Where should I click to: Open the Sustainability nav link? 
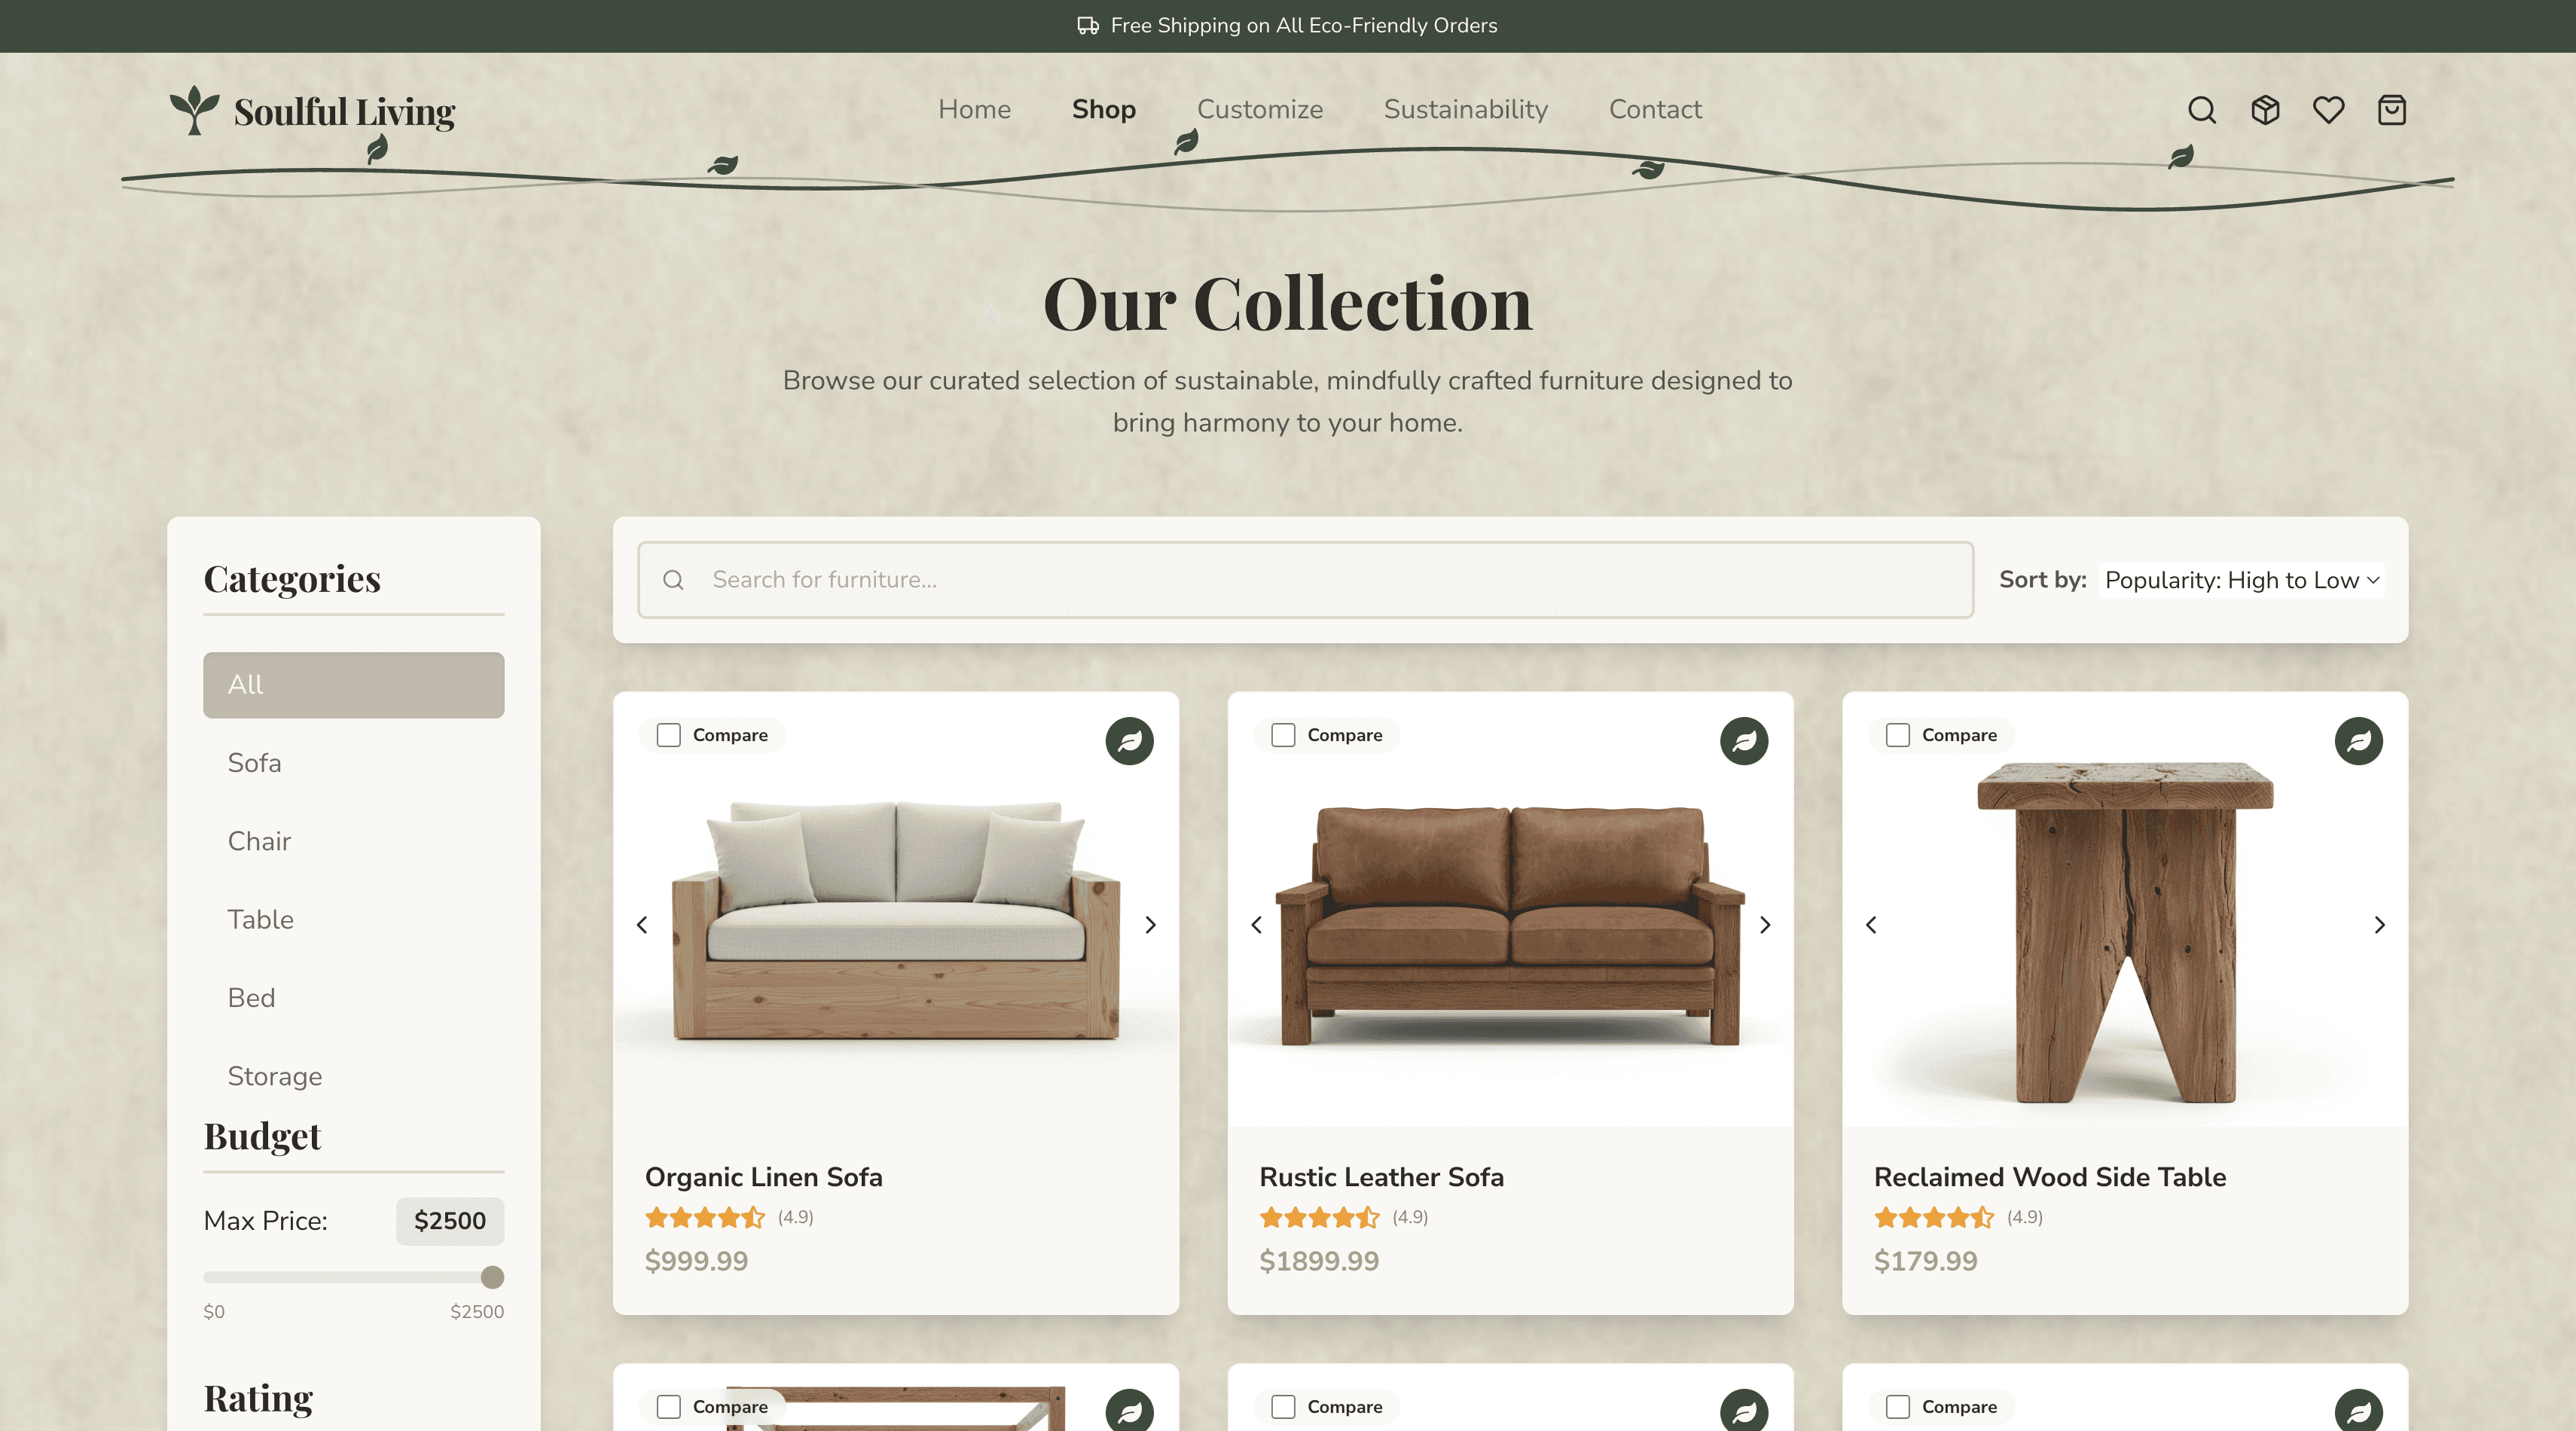click(1465, 109)
